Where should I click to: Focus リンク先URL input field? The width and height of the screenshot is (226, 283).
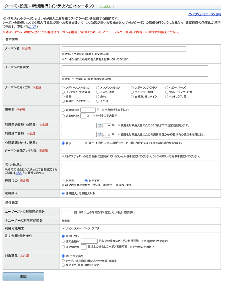point(124,165)
